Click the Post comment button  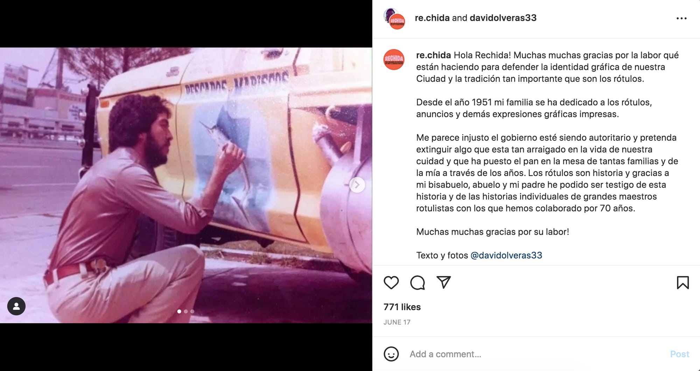point(679,354)
